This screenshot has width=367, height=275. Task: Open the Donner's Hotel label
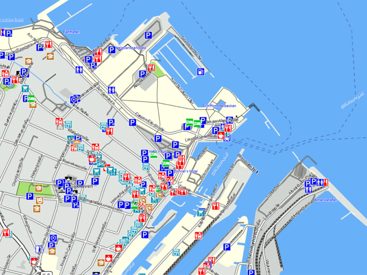point(186,171)
